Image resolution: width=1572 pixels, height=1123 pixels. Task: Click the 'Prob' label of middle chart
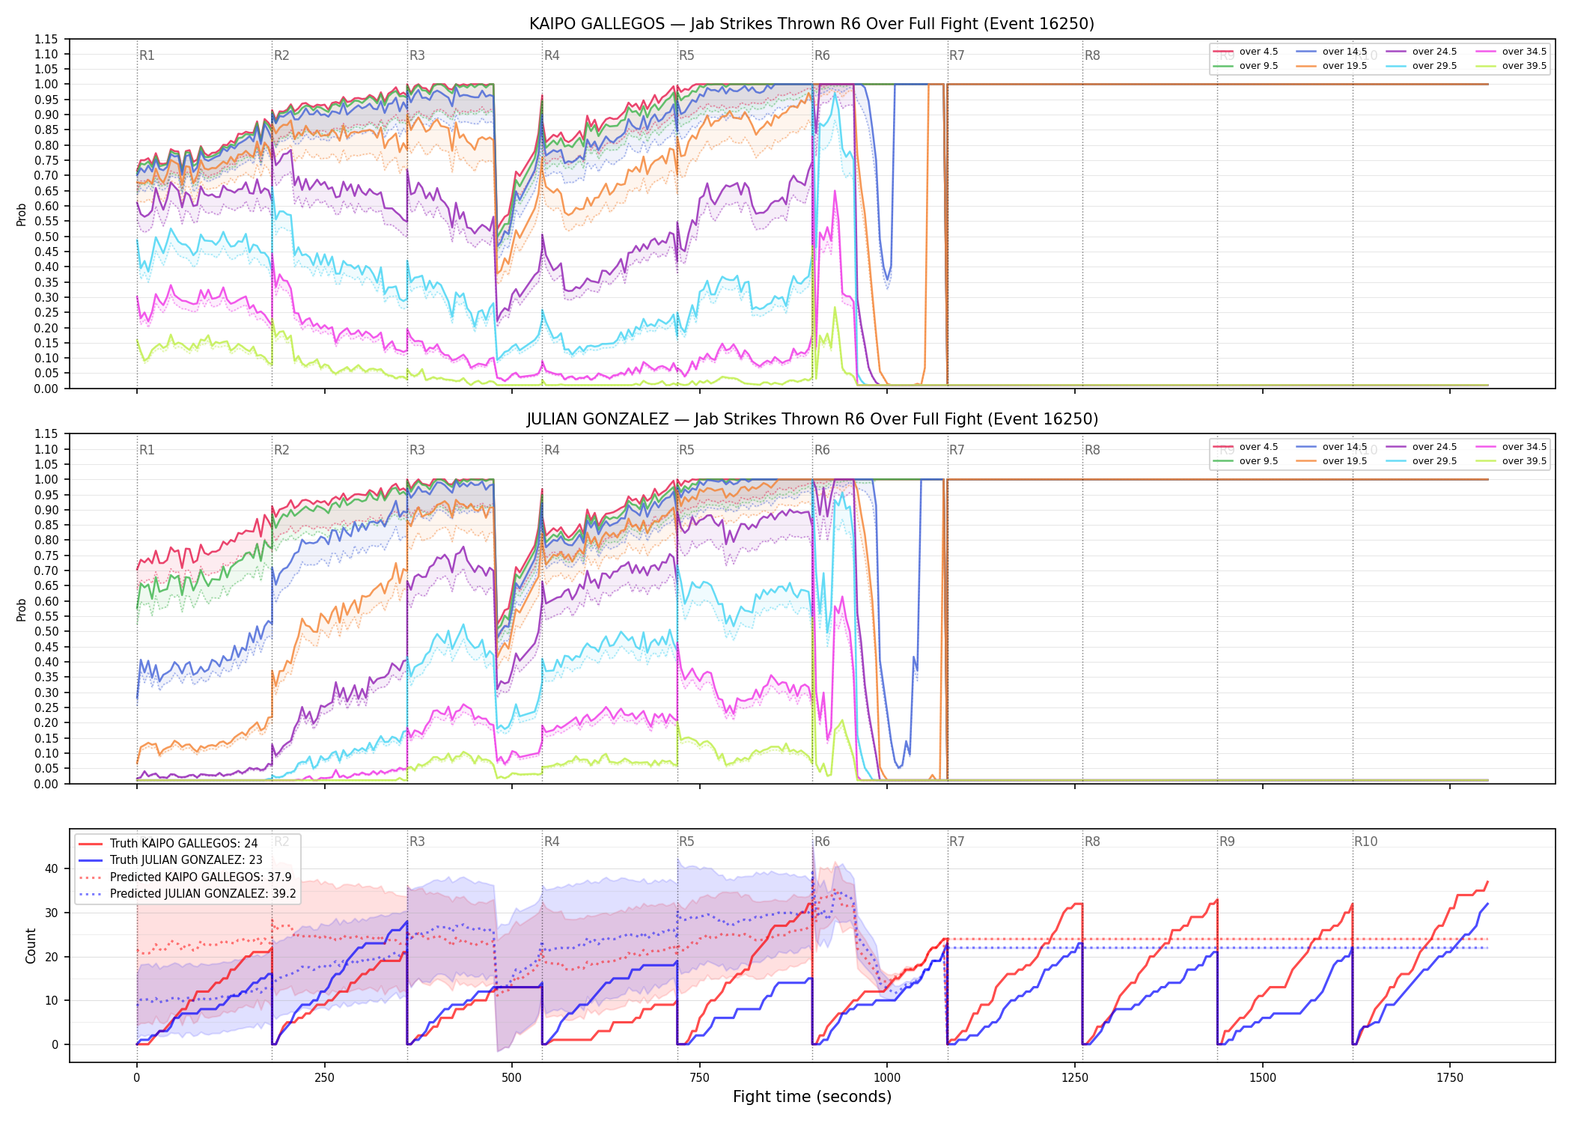click(x=22, y=609)
